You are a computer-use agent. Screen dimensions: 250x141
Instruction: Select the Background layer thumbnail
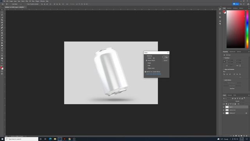tap(227, 113)
